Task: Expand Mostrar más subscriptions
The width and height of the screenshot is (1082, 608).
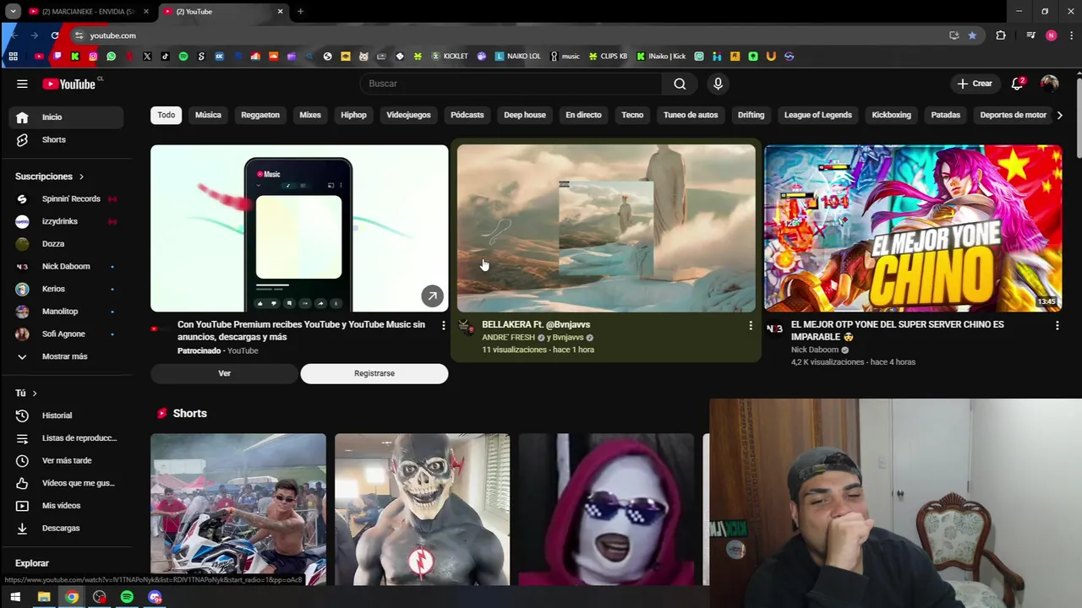Action: 66,356
